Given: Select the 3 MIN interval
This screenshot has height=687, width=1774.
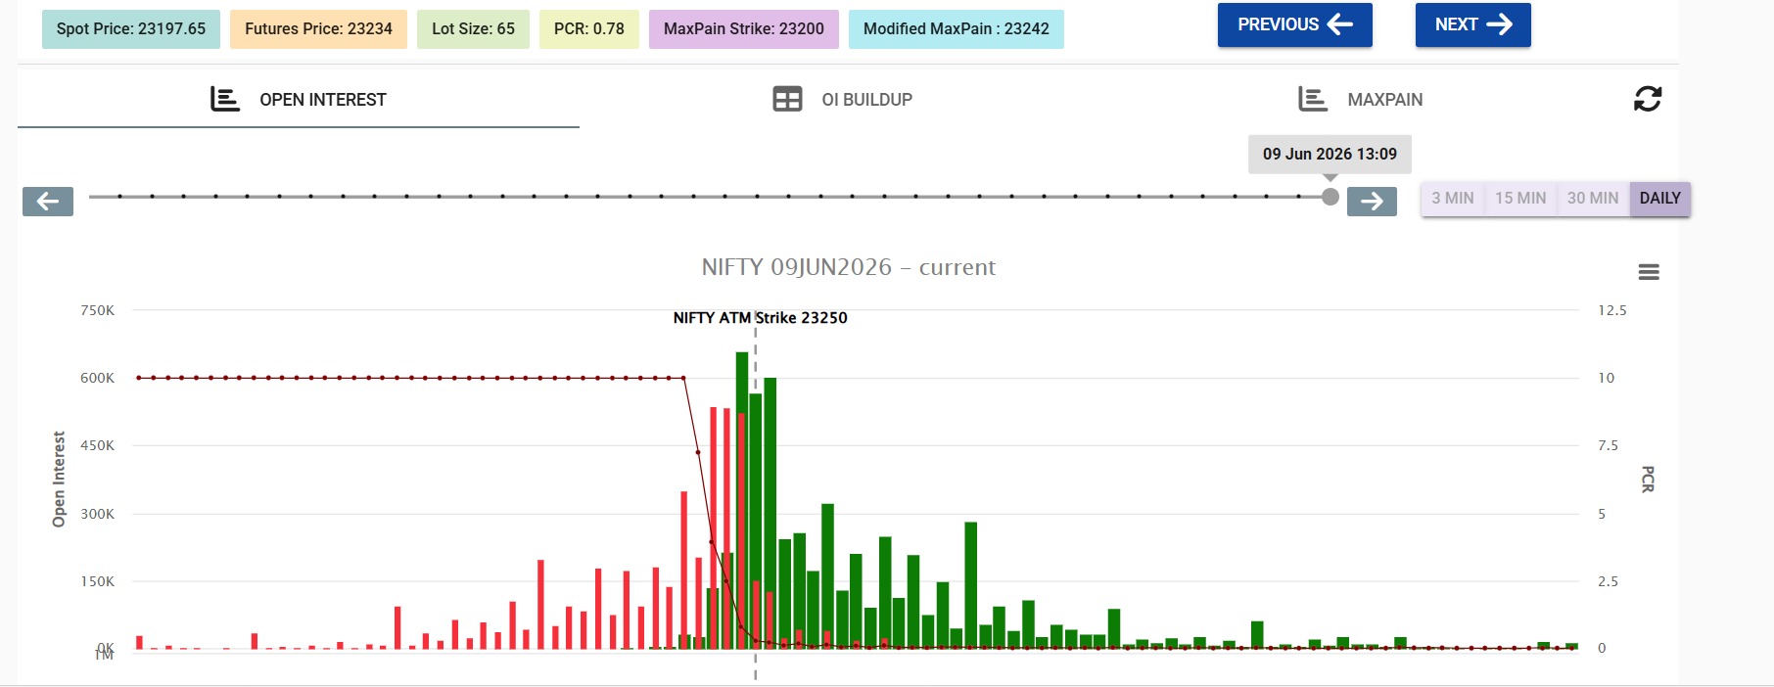Looking at the screenshot, I should point(1453,199).
